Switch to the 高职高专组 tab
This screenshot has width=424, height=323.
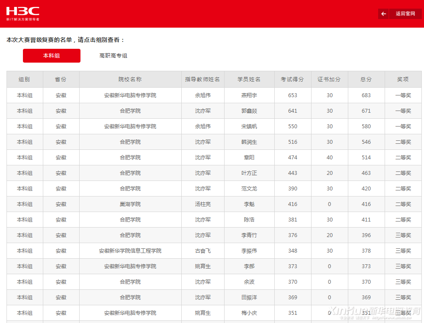(113, 56)
